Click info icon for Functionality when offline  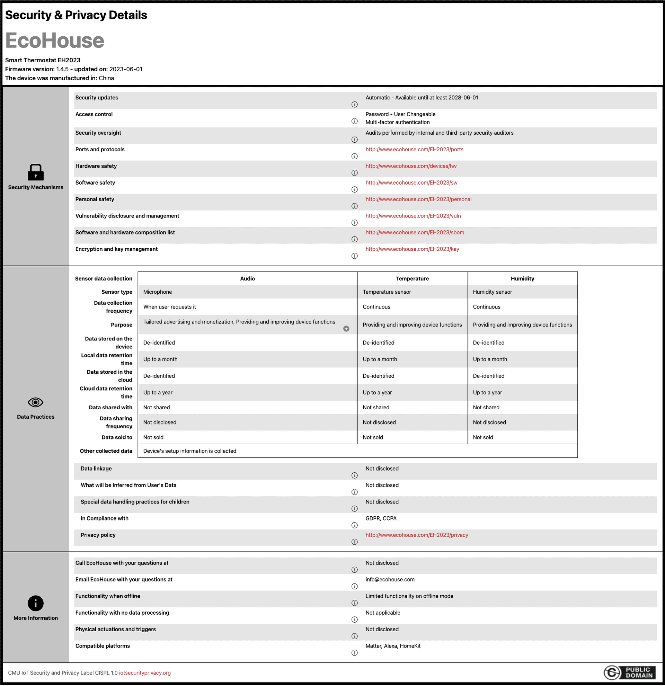[355, 603]
